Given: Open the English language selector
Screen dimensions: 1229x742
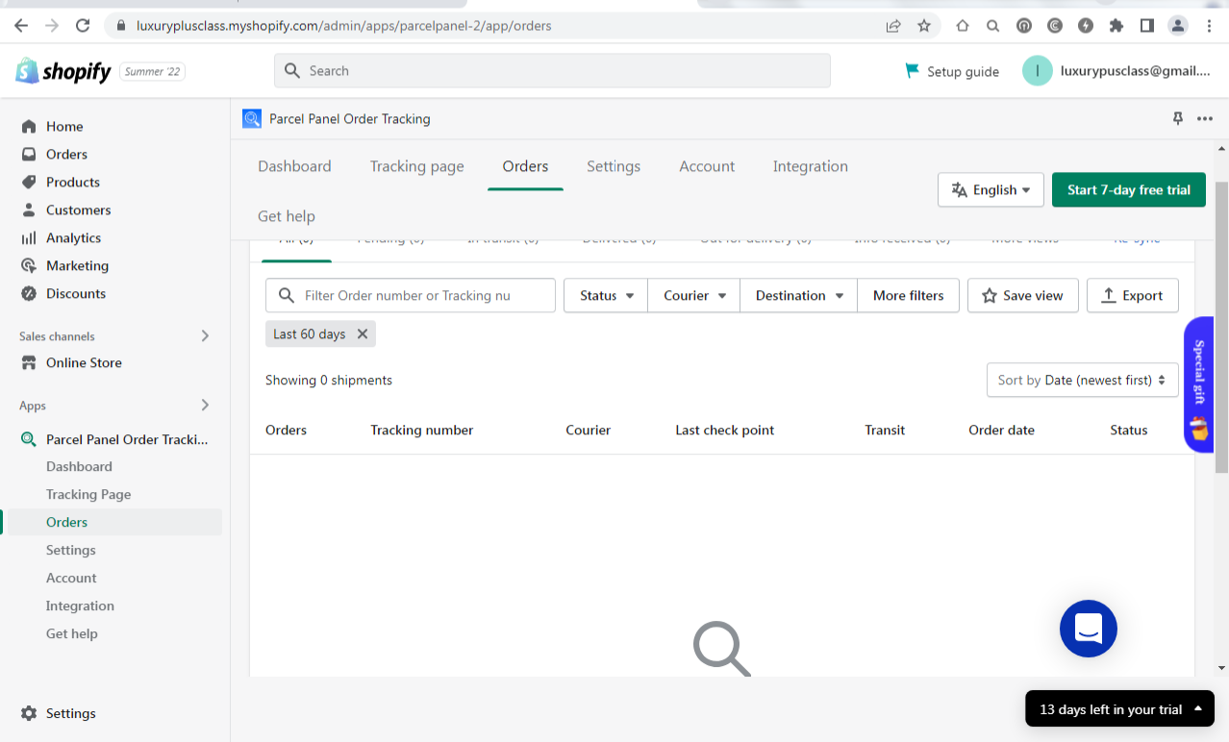Looking at the screenshot, I should [x=991, y=189].
